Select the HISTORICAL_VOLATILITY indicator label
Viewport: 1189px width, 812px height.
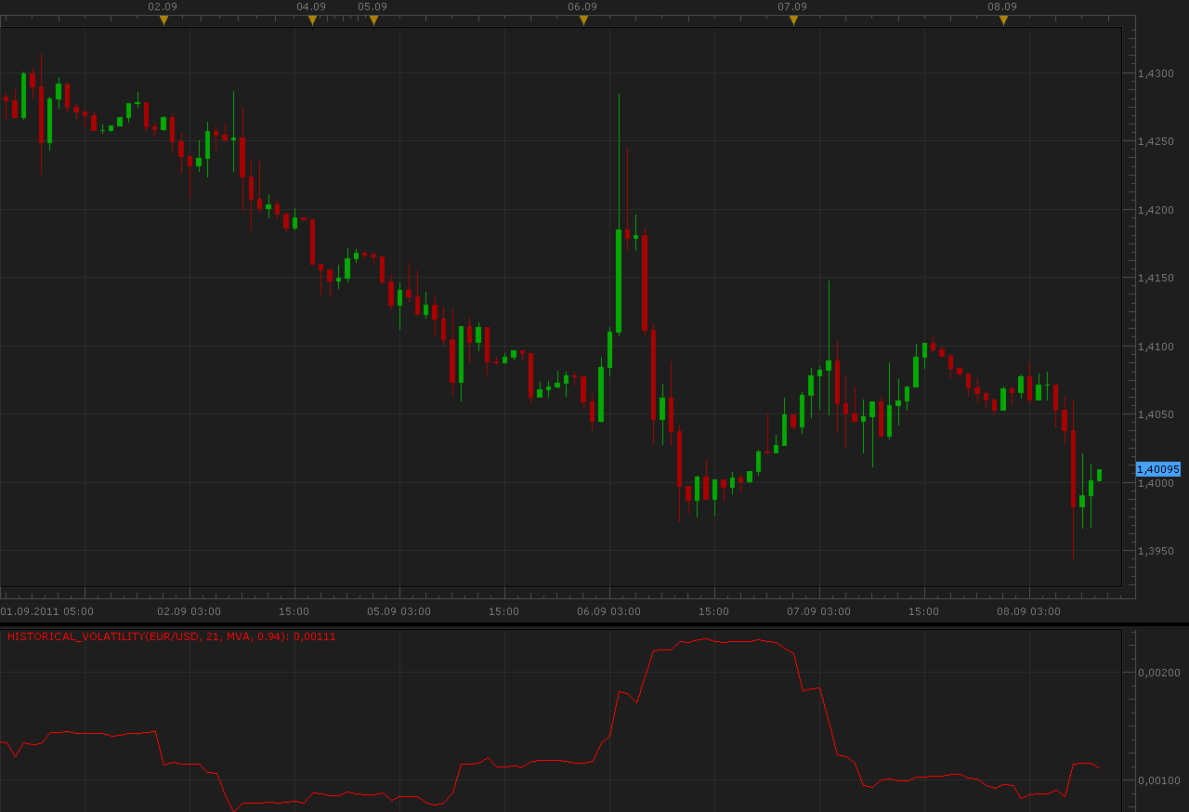pos(172,636)
